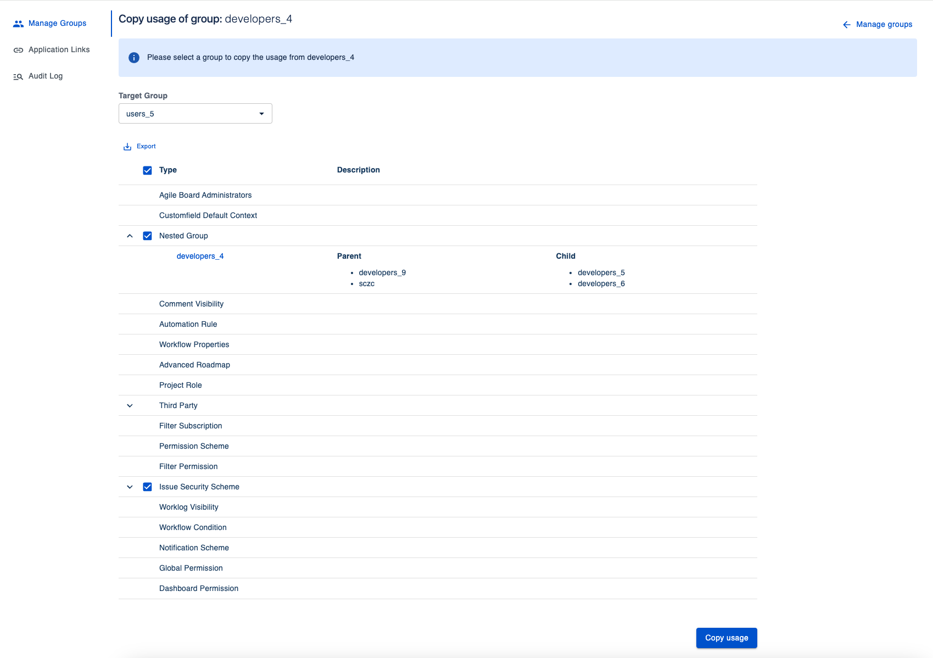Expand the Issue Security Scheme row
The height and width of the screenshot is (658, 933).
130,487
